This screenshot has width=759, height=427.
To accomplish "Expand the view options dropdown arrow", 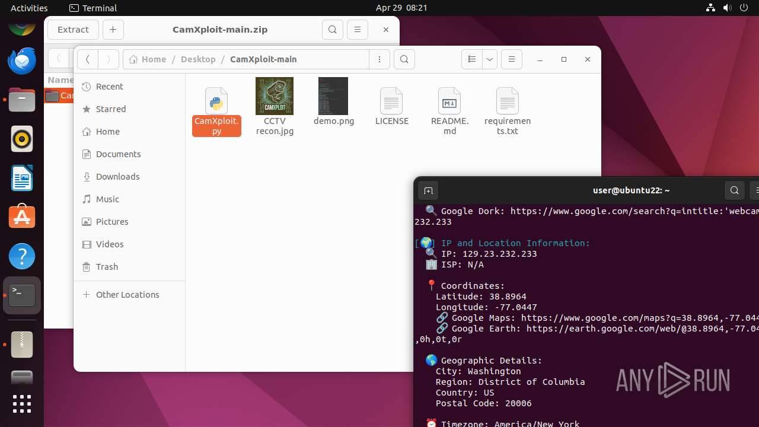I will point(490,59).
